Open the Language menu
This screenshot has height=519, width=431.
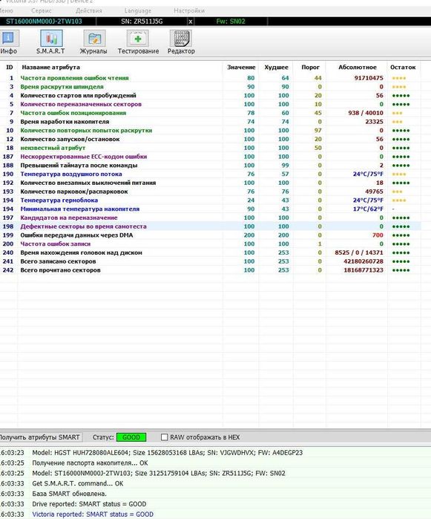[x=137, y=10]
